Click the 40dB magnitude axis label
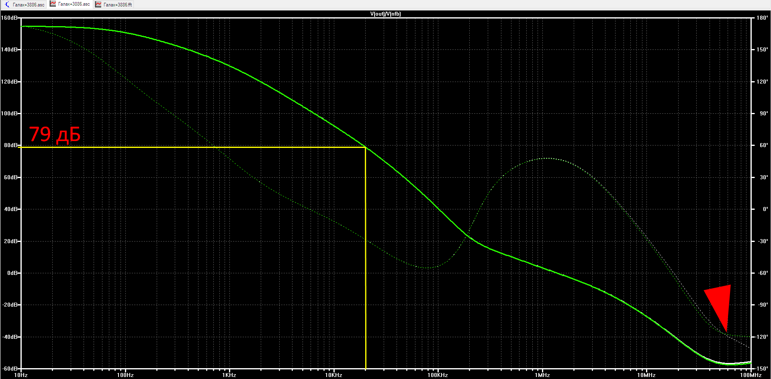771x379 pixels. 10,209
